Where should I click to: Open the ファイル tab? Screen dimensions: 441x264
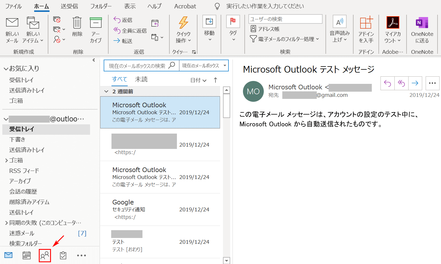tap(13, 6)
